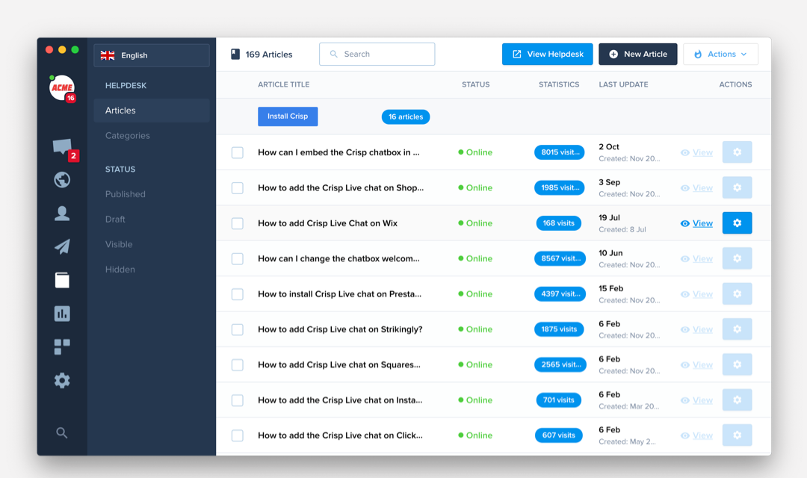This screenshot has width=807, height=478.
Task: Filter by Visible status
Action: pyautogui.click(x=119, y=244)
